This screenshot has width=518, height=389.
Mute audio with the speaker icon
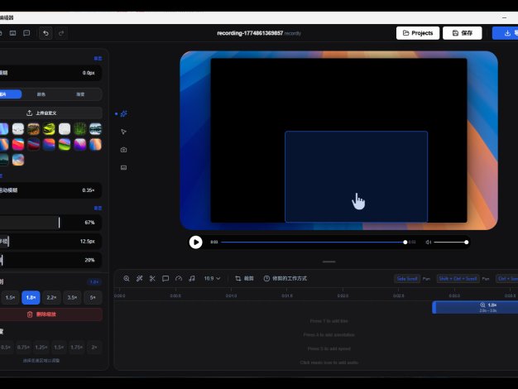coord(428,243)
